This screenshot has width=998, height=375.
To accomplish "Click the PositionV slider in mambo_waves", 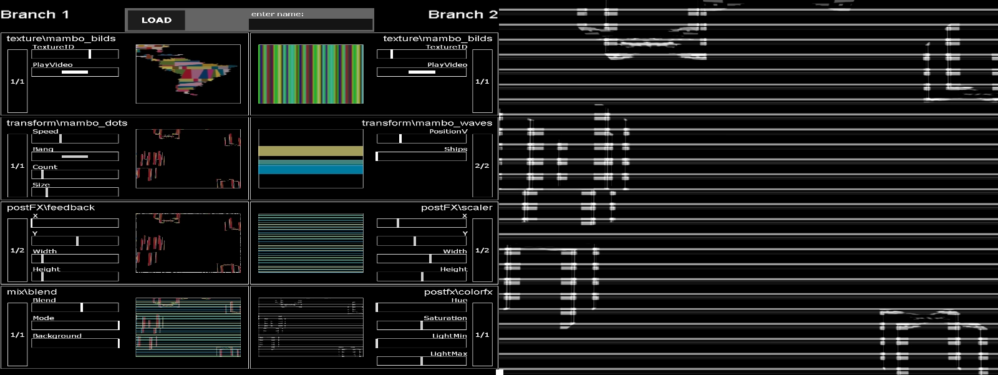I will coord(422,139).
